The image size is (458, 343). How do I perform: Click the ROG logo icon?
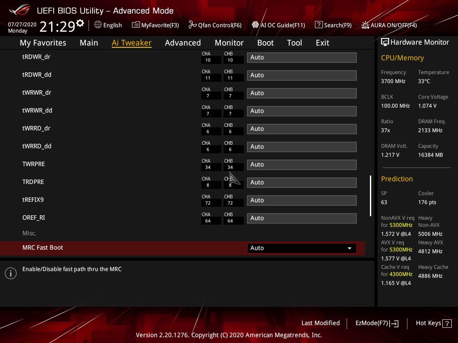pyautogui.click(x=20, y=11)
